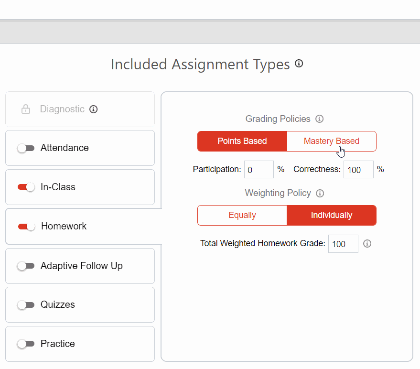The height and width of the screenshot is (369, 420).
Task: Click the lock icon on Diagnostic
Action: (26, 109)
